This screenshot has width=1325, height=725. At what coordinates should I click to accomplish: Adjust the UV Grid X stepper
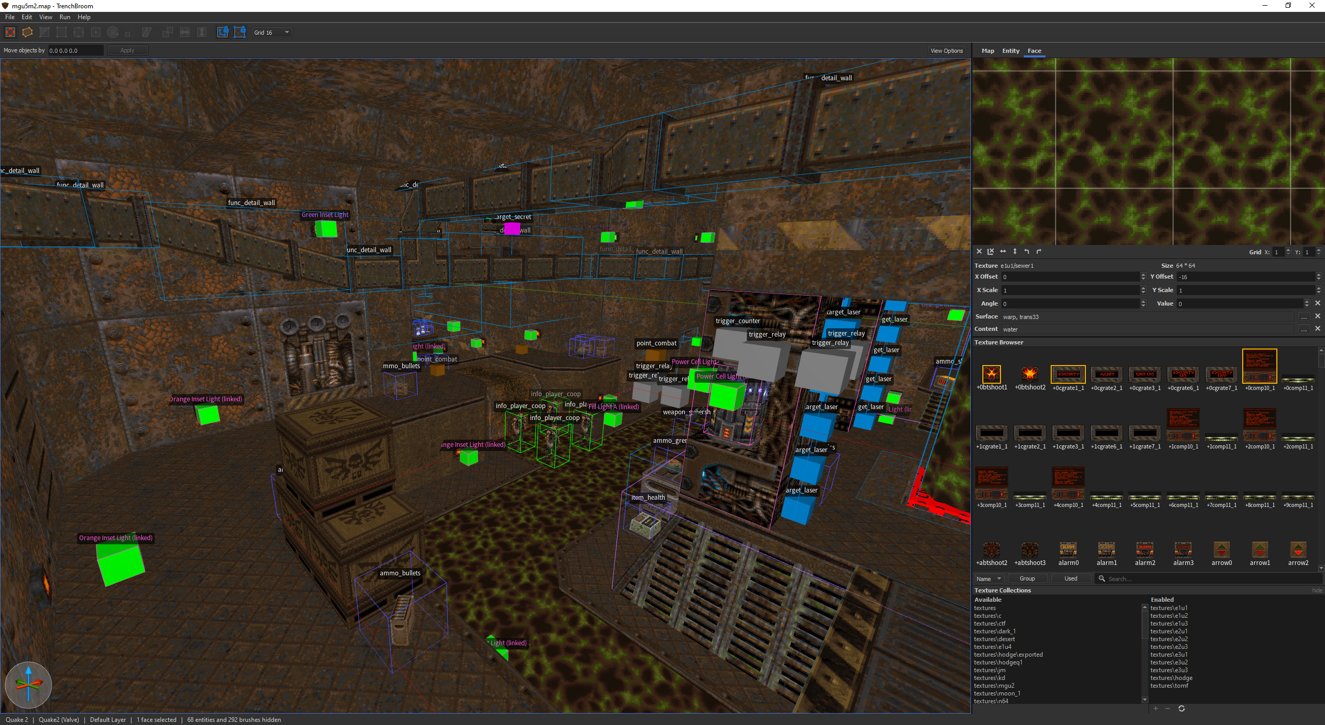click(1288, 252)
